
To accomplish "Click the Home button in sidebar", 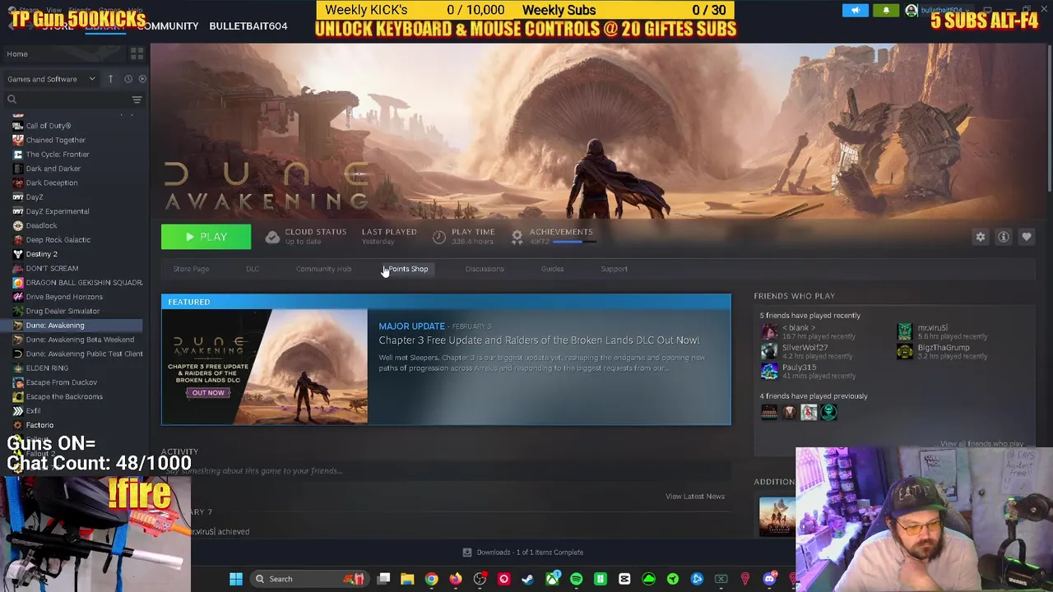I will point(17,53).
